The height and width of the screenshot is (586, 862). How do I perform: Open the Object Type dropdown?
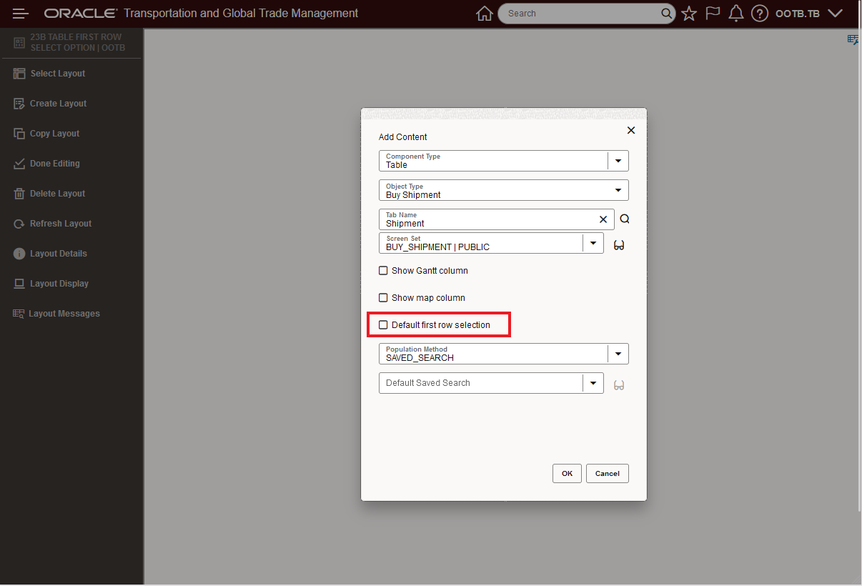(618, 190)
